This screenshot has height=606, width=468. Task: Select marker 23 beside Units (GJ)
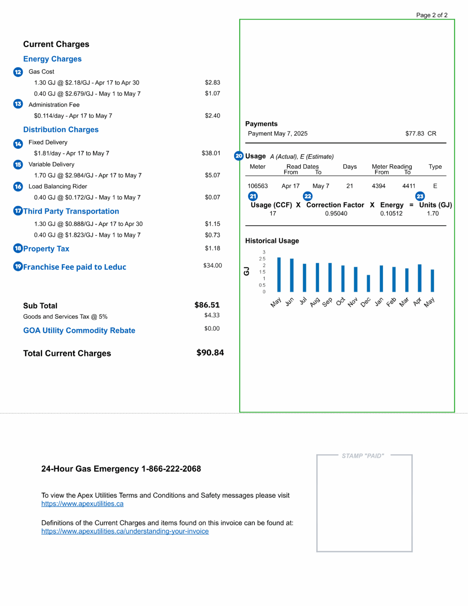[x=420, y=196]
